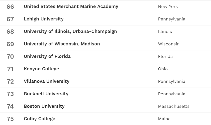The width and height of the screenshot is (211, 125).
Task: Click the Maine state text
Action: pos(164,119)
